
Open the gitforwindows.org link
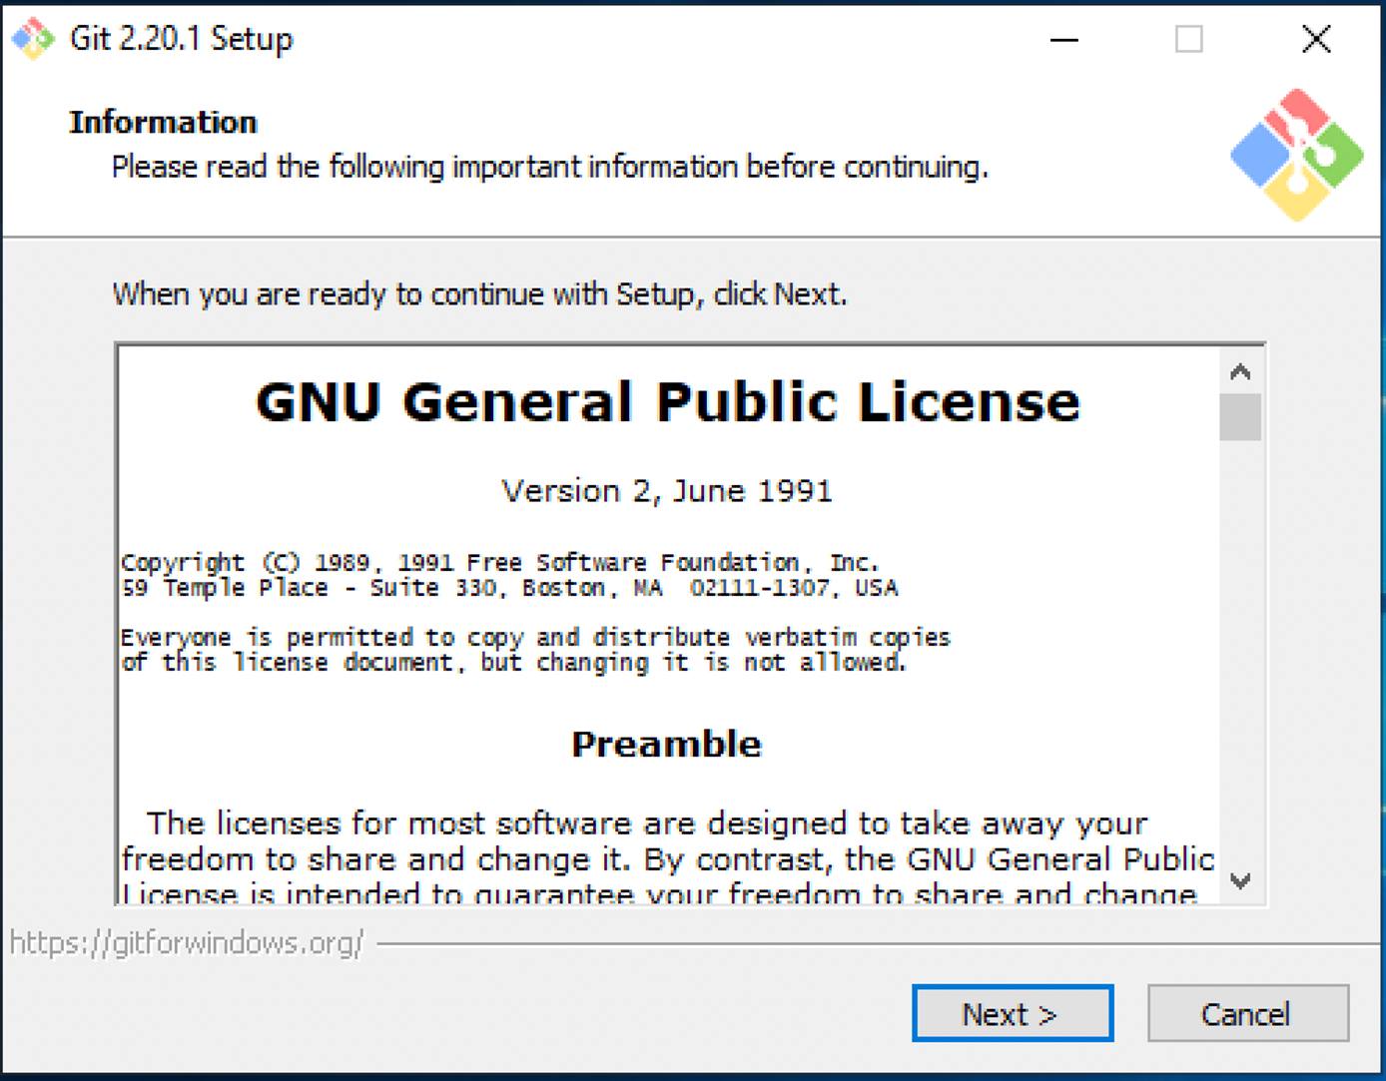coord(186,941)
